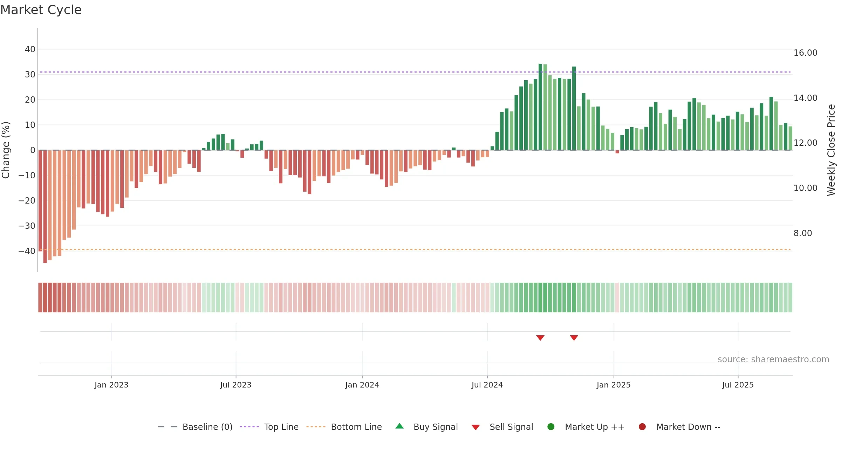Toggle the Baseline (0) legend entry

(x=195, y=427)
